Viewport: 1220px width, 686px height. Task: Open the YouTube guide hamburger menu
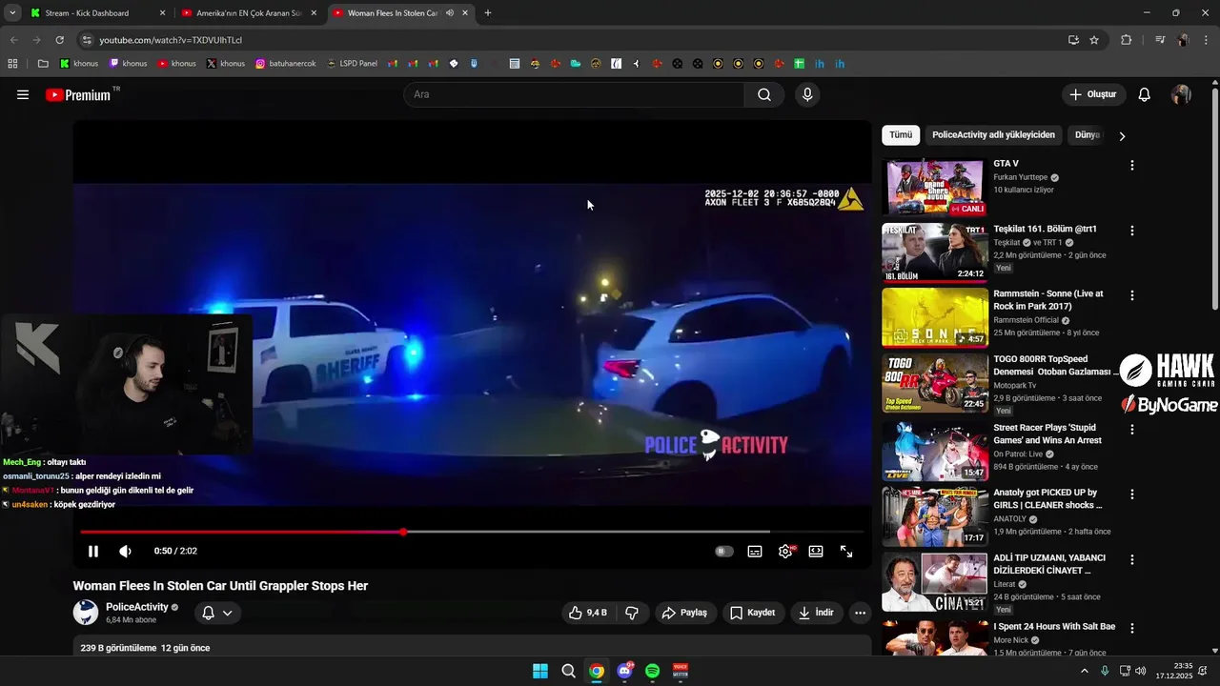(23, 94)
